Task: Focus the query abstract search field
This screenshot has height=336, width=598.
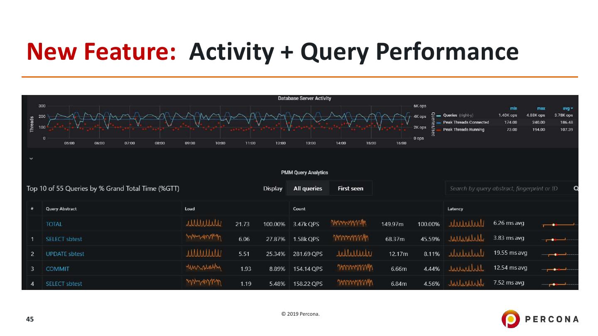Action: (x=509, y=188)
